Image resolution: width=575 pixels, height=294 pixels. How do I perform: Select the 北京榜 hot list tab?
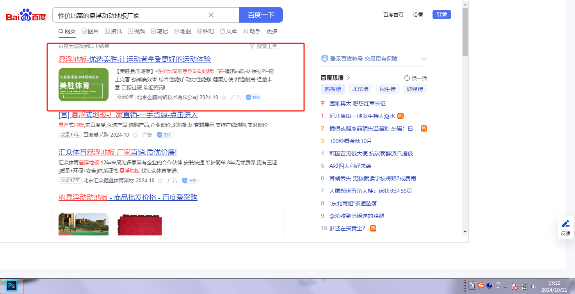click(x=360, y=89)
